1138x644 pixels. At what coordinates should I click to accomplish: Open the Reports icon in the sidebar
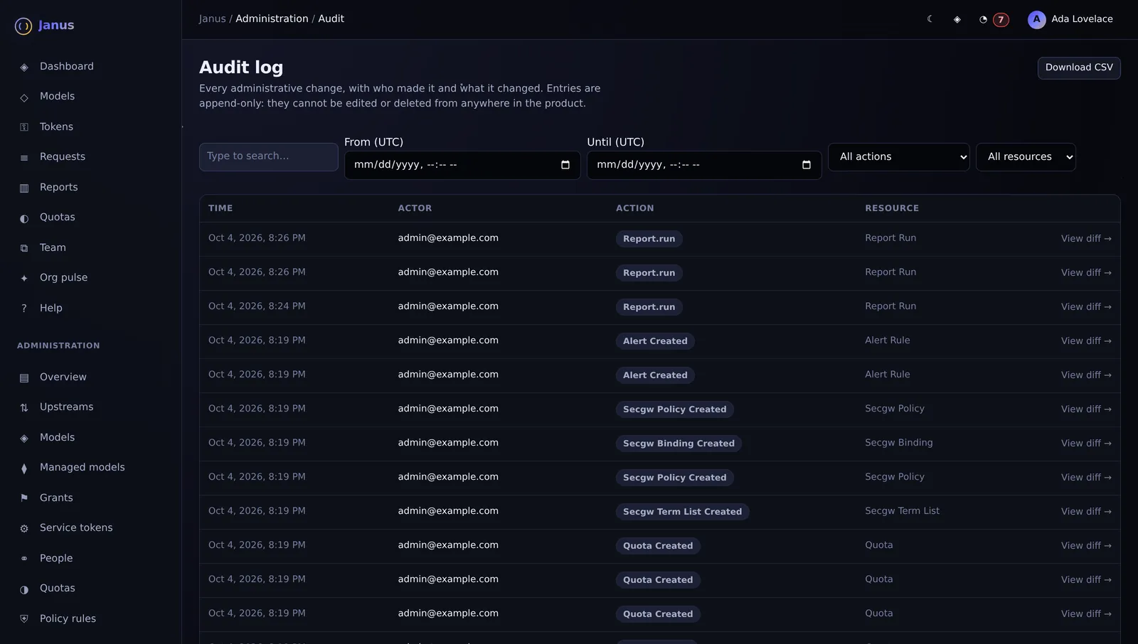pyautogui.click(x=24, y=188)
